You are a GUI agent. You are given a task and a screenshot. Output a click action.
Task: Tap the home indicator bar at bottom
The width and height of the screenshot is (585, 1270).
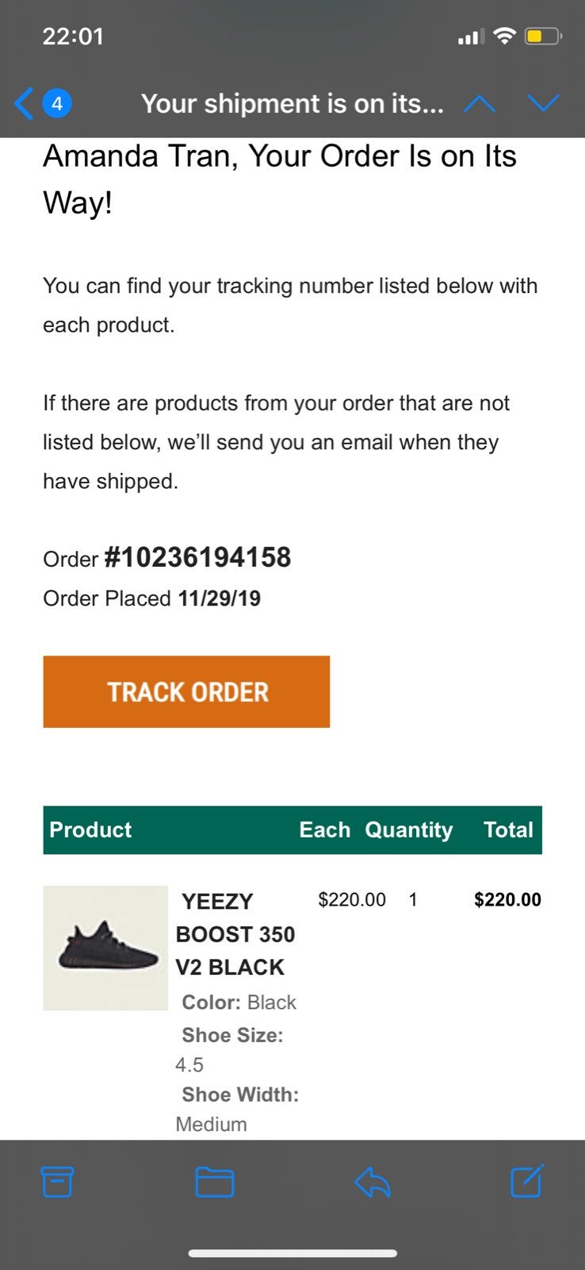tap(292, 1253)
